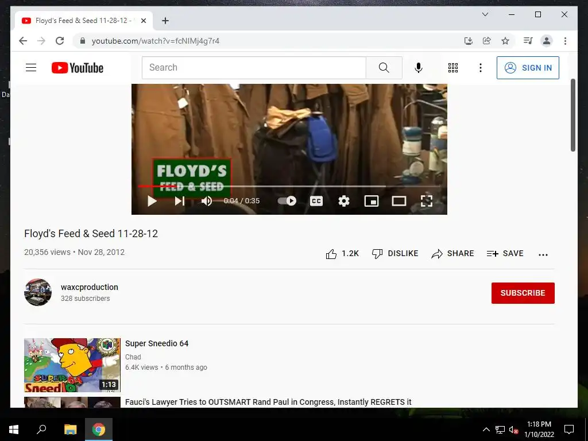Open the Fauci's Lawyer video title

point(268,402)
